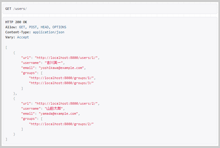Viewport: 220px width, 148px height.
Task: Click application/json content type value
Action: click(x=49, y=32)
